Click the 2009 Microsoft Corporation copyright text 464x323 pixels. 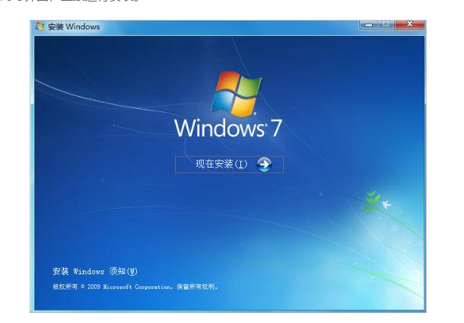[135, 287]
